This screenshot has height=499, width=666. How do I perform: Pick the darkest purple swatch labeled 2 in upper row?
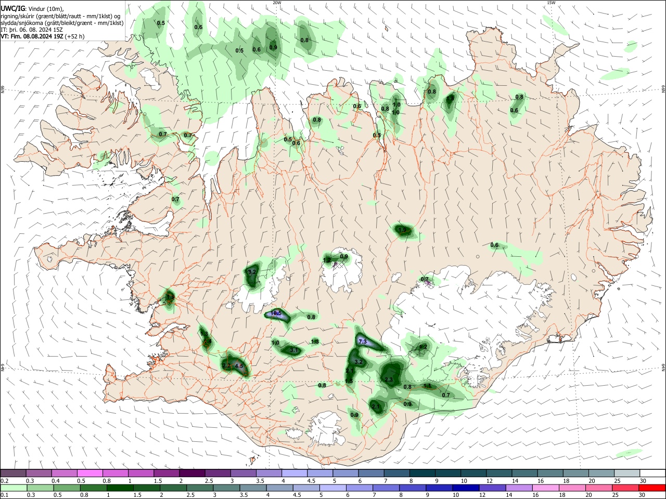[x=191, y=473]
